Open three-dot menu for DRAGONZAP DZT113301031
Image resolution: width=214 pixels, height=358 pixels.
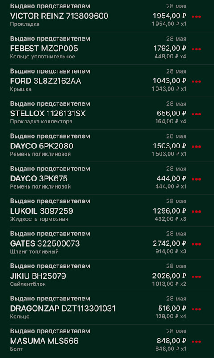[196, 309]
